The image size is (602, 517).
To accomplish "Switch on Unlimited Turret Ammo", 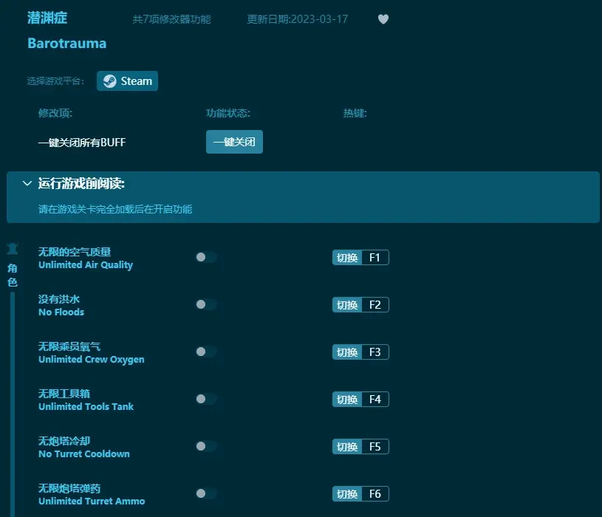I will pyautogui.click(x=205, y=493).
